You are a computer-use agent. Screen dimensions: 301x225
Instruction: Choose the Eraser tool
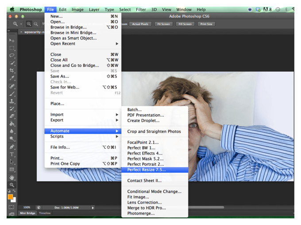[12, 116]
